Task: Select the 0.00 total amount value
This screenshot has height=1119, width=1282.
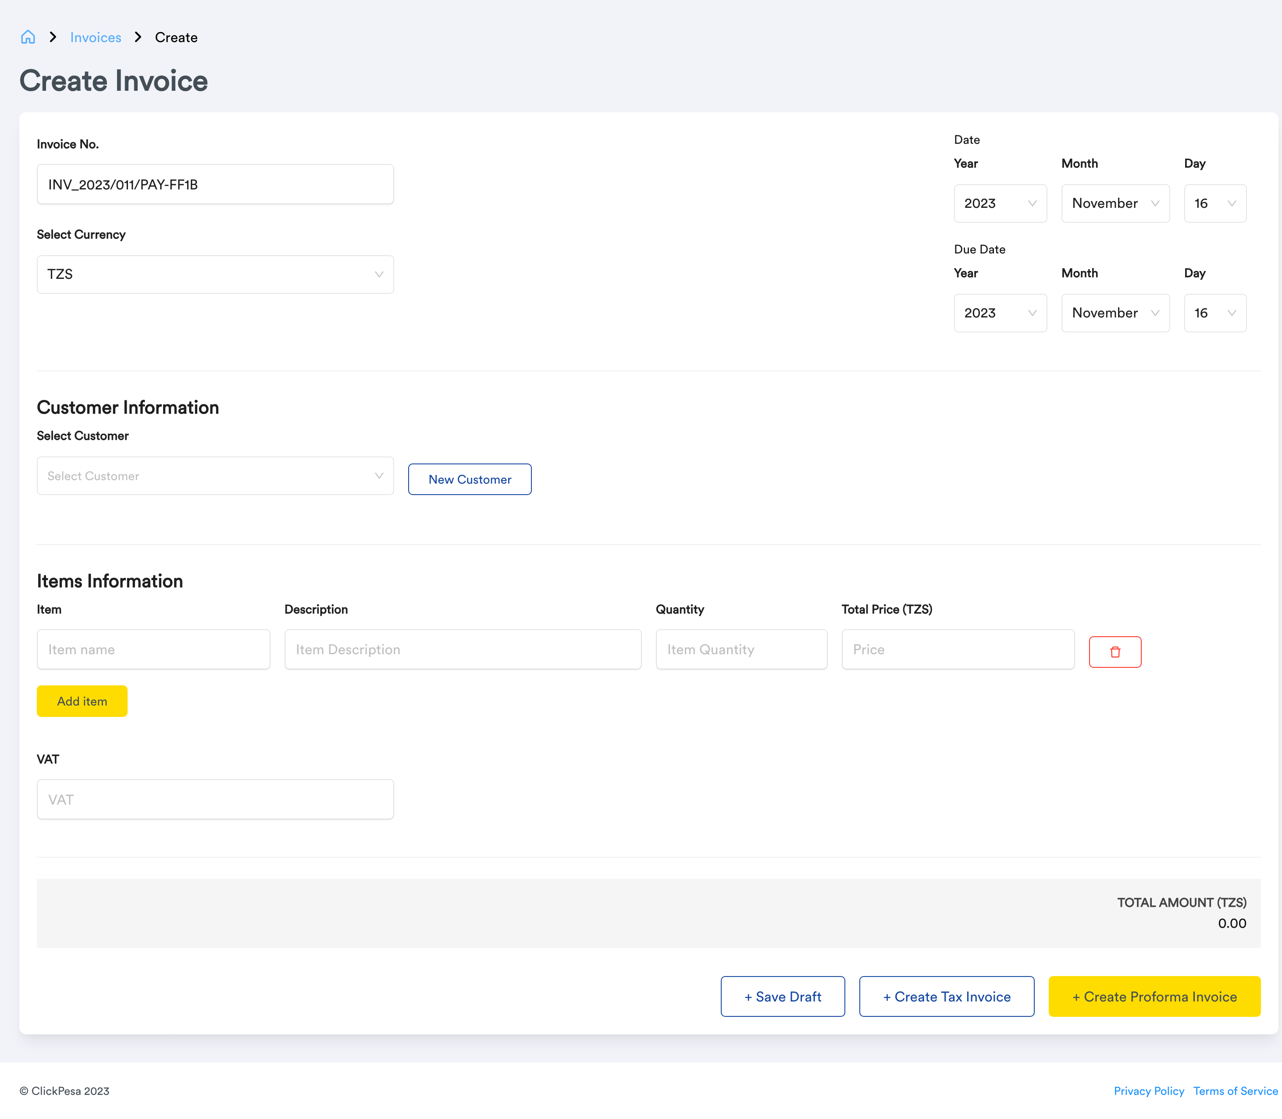Action: [x=1232, y=923]
